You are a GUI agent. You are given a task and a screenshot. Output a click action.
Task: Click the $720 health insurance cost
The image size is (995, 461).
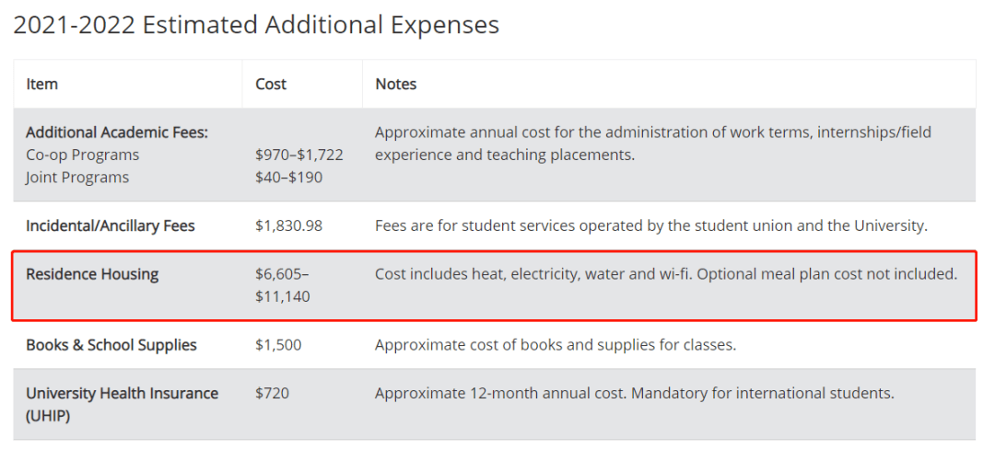[x=273, y=393]
